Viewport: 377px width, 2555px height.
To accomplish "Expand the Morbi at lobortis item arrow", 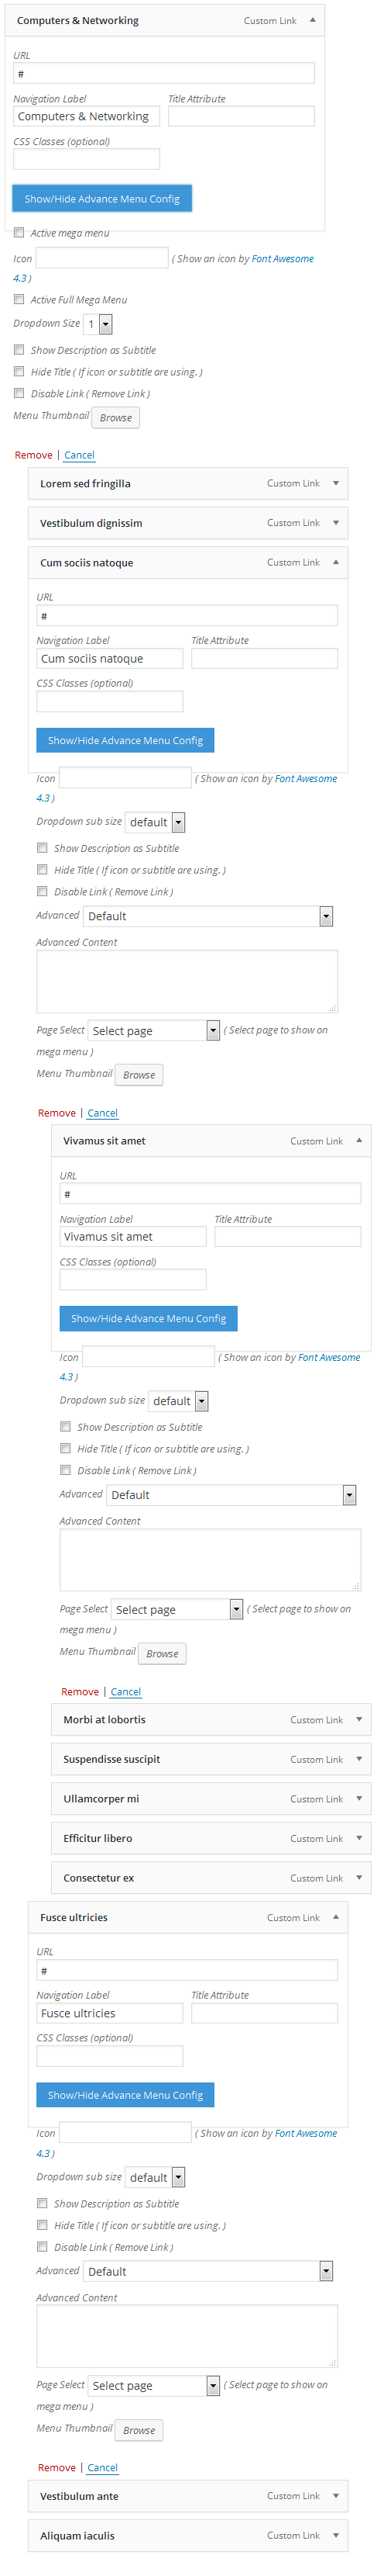I will pos(359,1720).
